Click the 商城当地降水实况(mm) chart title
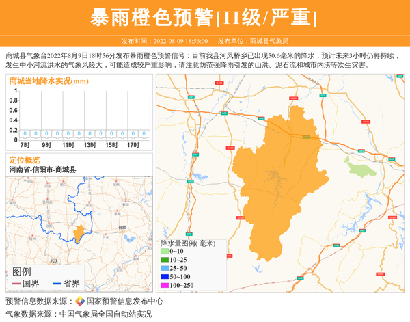 49,81
